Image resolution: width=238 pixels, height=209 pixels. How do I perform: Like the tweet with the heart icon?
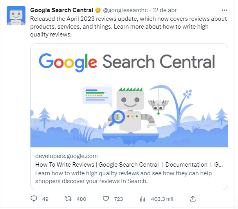point(106,199)
